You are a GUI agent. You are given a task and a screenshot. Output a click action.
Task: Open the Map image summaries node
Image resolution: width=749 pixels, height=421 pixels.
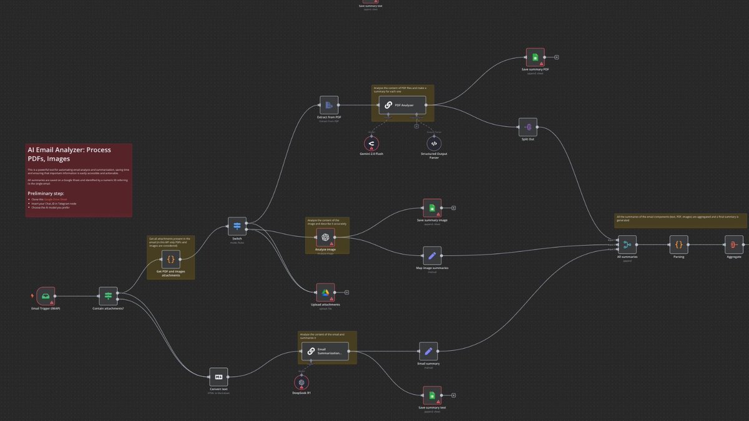click(x=432, y=256)
